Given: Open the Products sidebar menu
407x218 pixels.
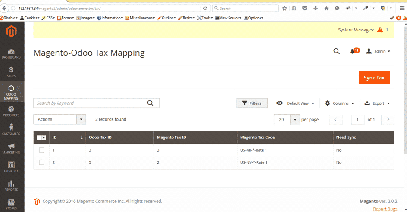Looking at the screenshot, I should pos(11,111).
